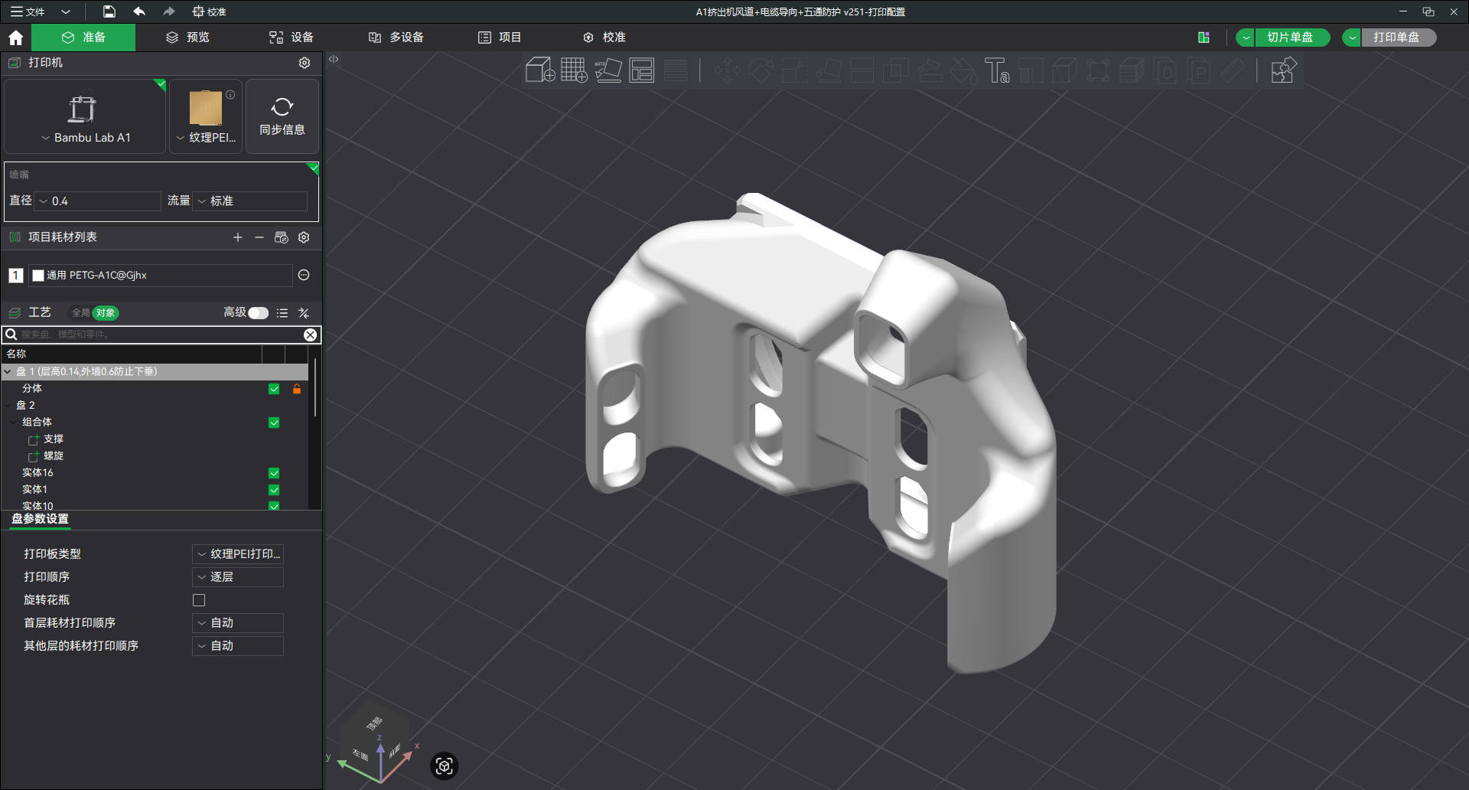Open the 其他层的耗材打印顺序 dropdown
The height and width of the screenshot is (790, 1469).
[x=238, y=646]
